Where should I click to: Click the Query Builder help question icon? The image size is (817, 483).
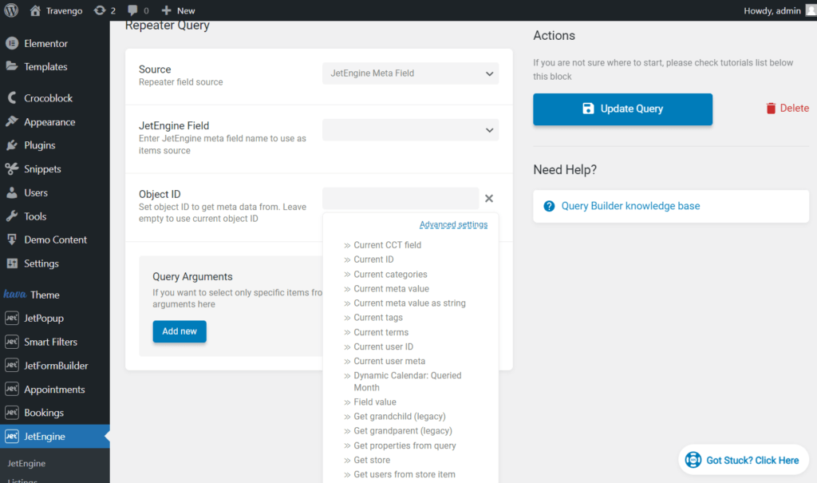(x=549, y=206)
